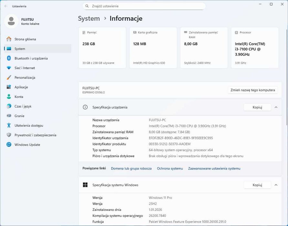Click the search magnifier icon
This screenshot has width=288, height=226.
(87, 6)
